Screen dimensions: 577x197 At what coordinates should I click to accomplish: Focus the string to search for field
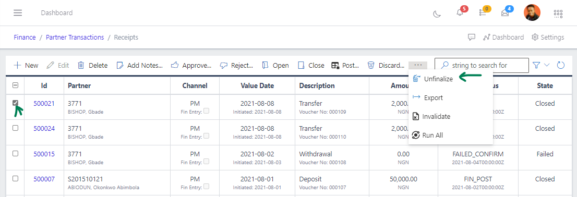[482, 66]
